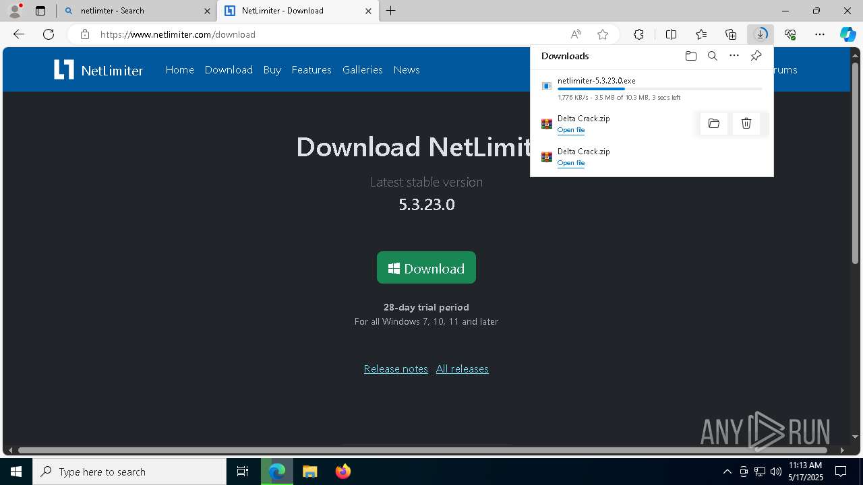863x485 pixels.
Task: Open the volume tray icon
Action: click(775, 472)
